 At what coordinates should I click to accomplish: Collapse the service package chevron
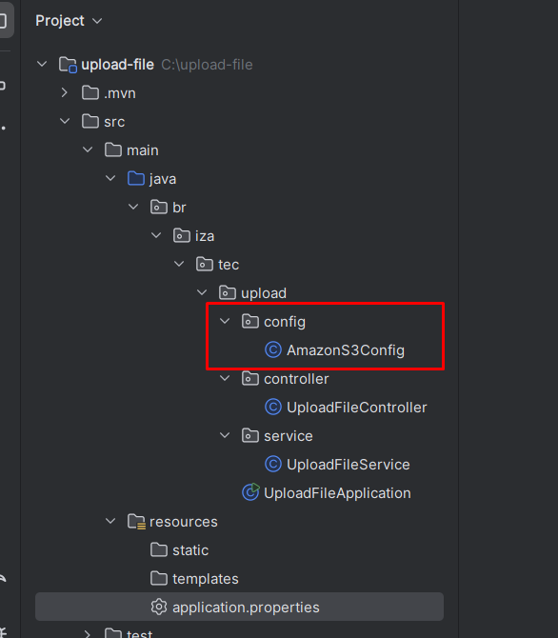pos(225,435)
